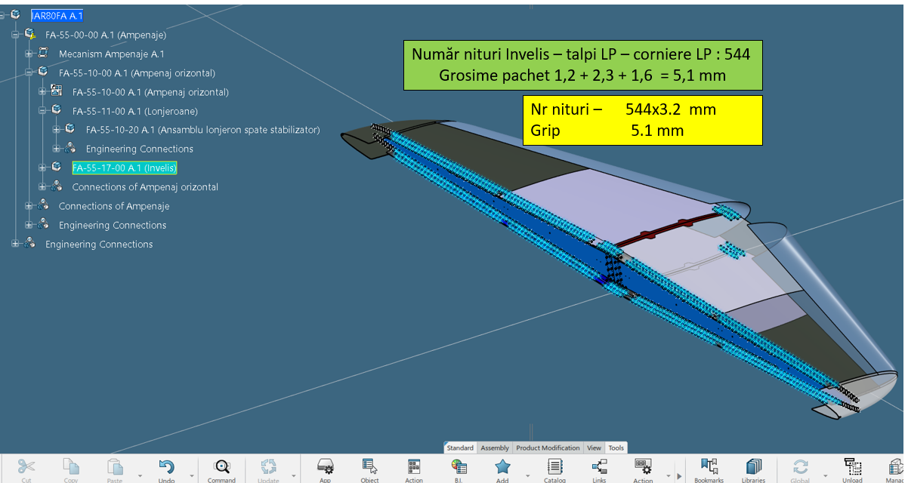The image size is (908, 483).
Task: Expand the FA-55-17-00 A.1 (Invelis) node
Action: pos(43,168)
